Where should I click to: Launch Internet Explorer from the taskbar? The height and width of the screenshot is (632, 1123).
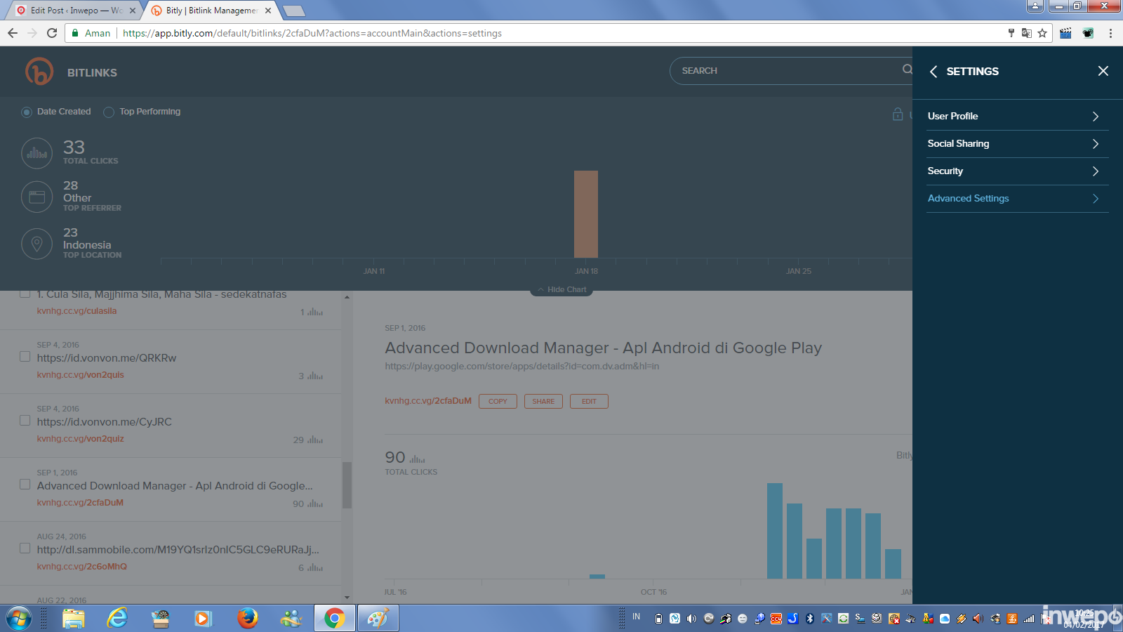117,619
